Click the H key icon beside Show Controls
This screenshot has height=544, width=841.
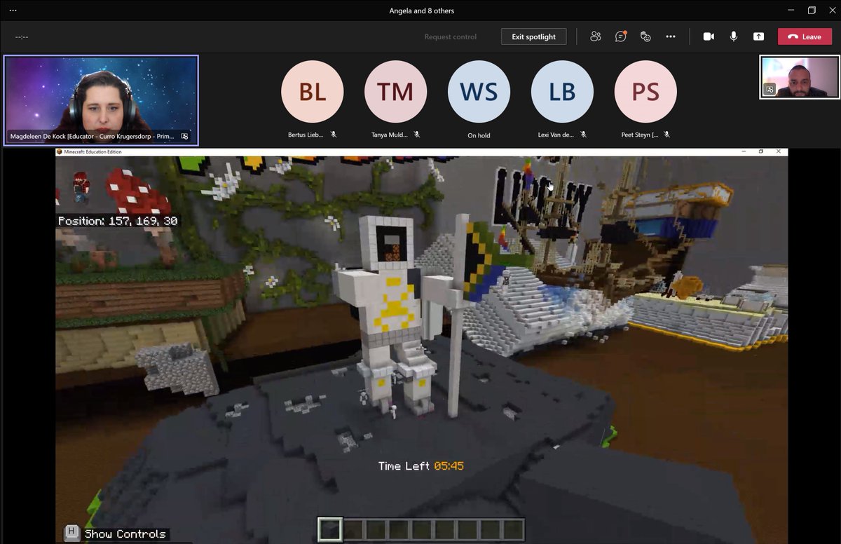coord(72,533)
